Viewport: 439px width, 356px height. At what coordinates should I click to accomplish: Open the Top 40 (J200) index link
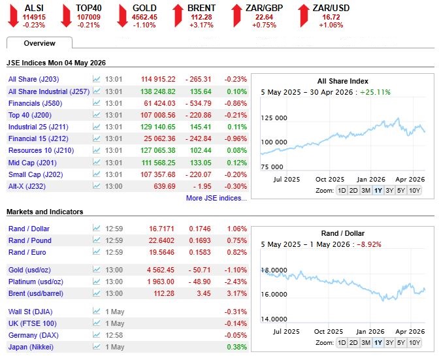[x=30, y=115]
